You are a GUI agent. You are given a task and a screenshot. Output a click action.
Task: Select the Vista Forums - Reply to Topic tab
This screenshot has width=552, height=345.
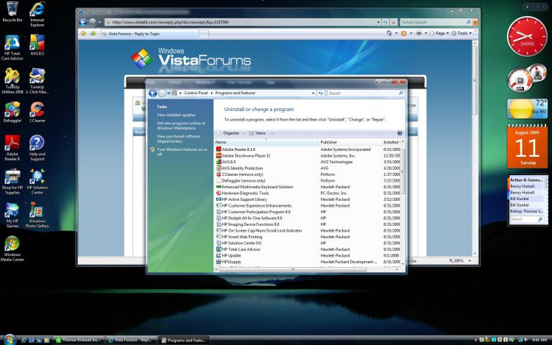click(x=149, y=34)
